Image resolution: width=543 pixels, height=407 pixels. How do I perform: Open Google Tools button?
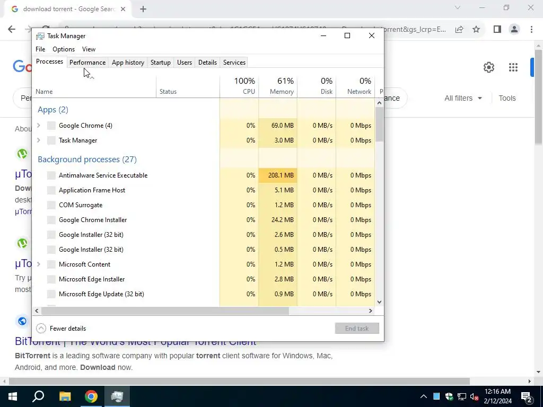coord(507,98)
